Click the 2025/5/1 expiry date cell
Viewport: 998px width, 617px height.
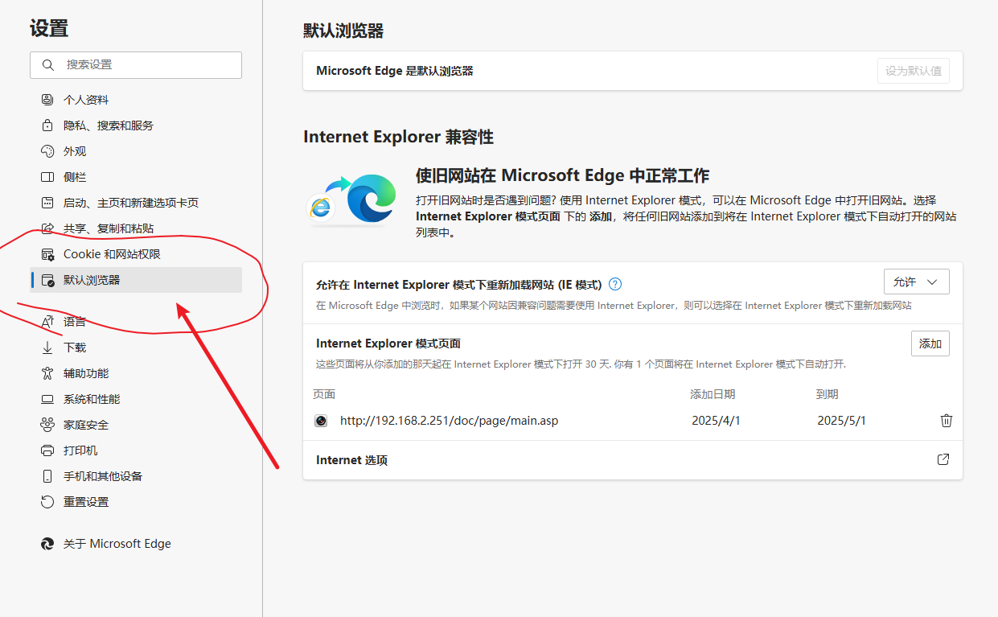pos(841,421)
